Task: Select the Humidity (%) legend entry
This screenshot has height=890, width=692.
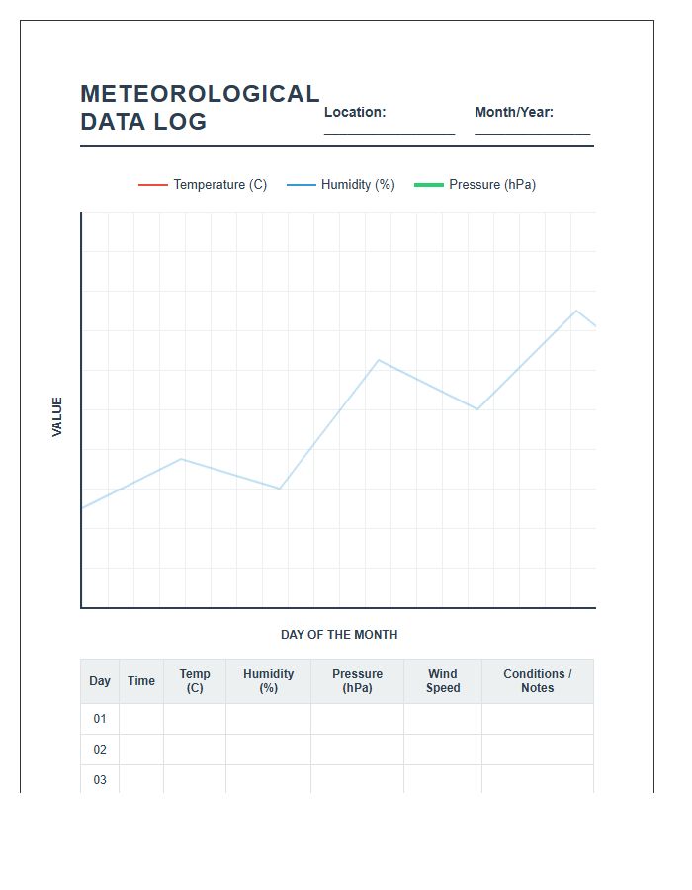Action: (x=340, y=185)
